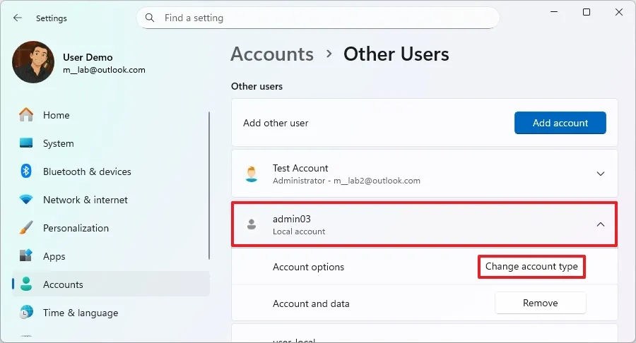Click the Bluetooth icon in sidebar
The height and width of the screenshot is (343, 636).
26,171
